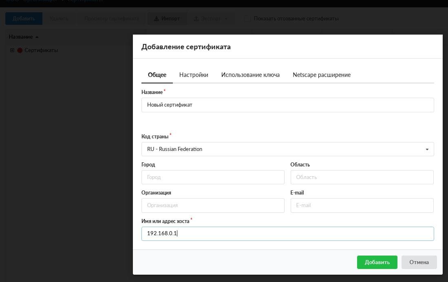Select the Сертификаты tree item

(41, 50)
